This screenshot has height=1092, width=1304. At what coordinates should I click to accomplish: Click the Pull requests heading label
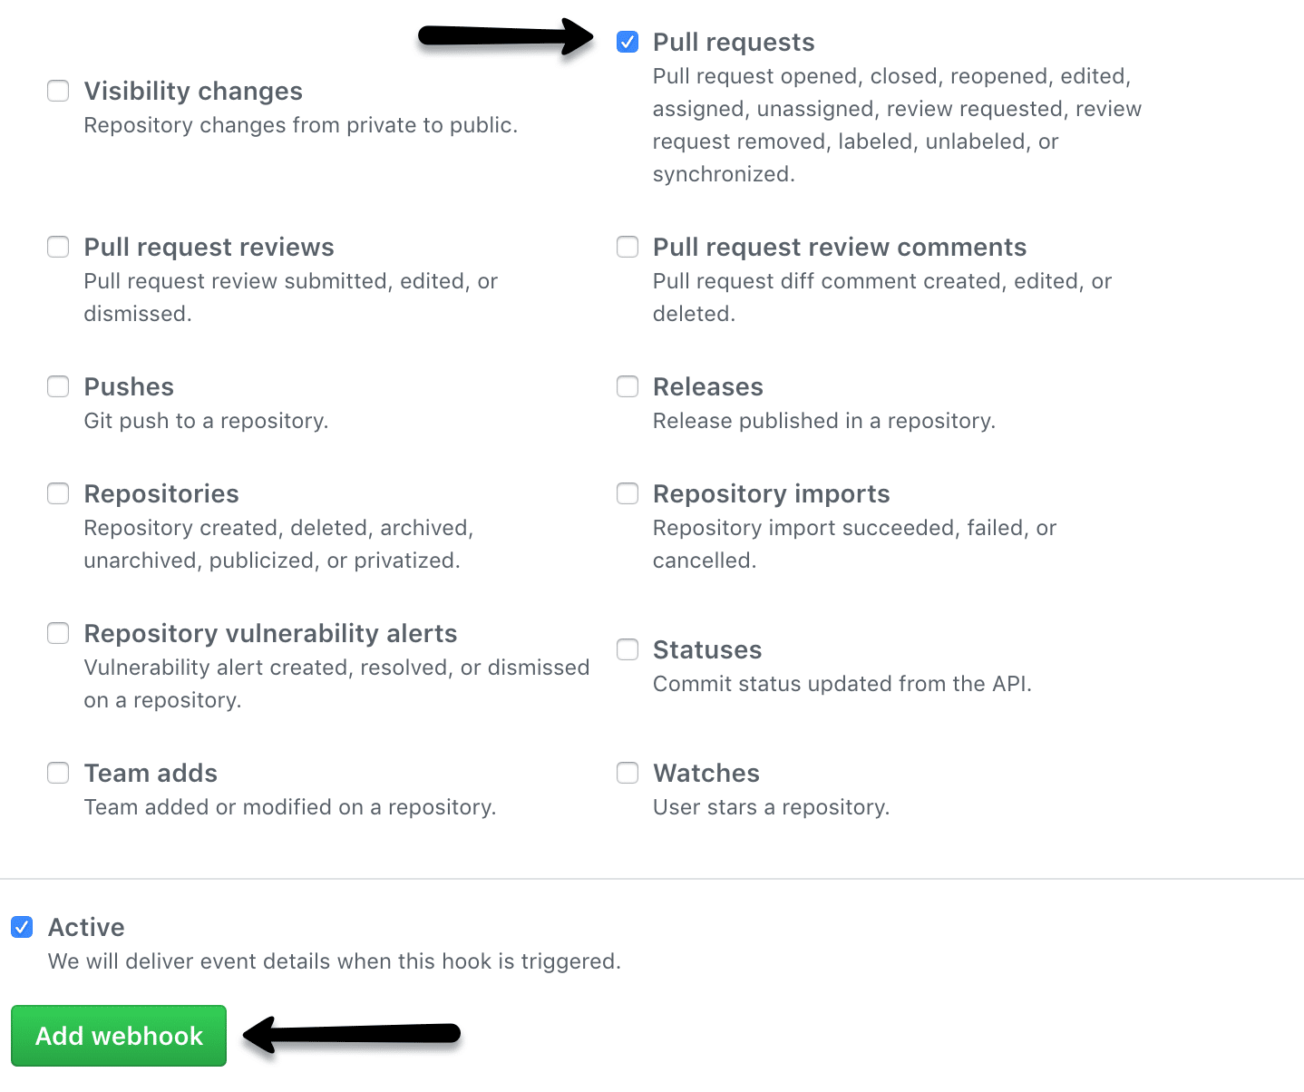(734, 42)
